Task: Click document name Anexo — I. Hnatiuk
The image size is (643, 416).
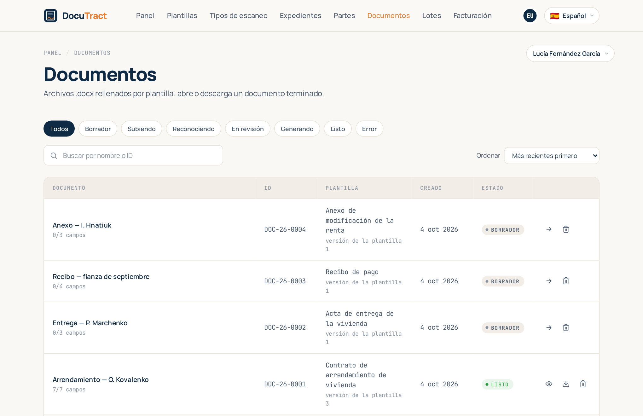Action: pyautogui.click(x=82, y=225)
